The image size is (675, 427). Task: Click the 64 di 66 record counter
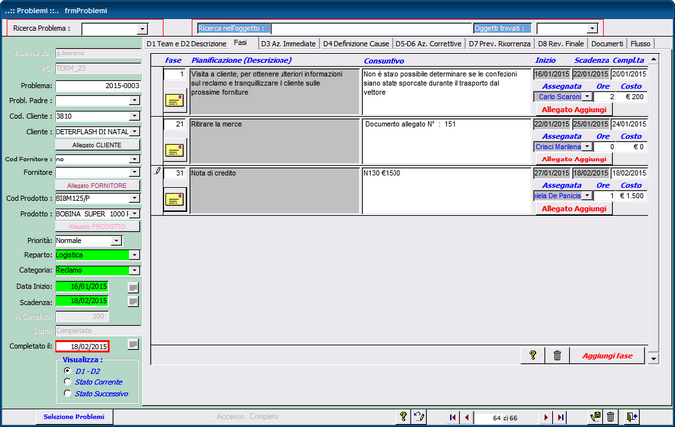coord(505,418)
